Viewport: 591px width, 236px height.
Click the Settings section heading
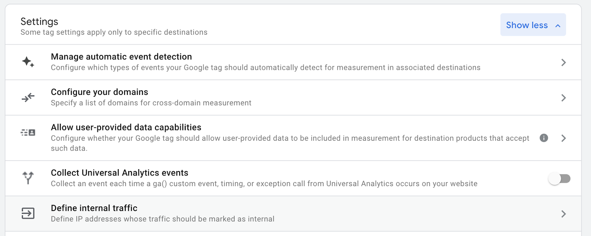click(40, 21)
